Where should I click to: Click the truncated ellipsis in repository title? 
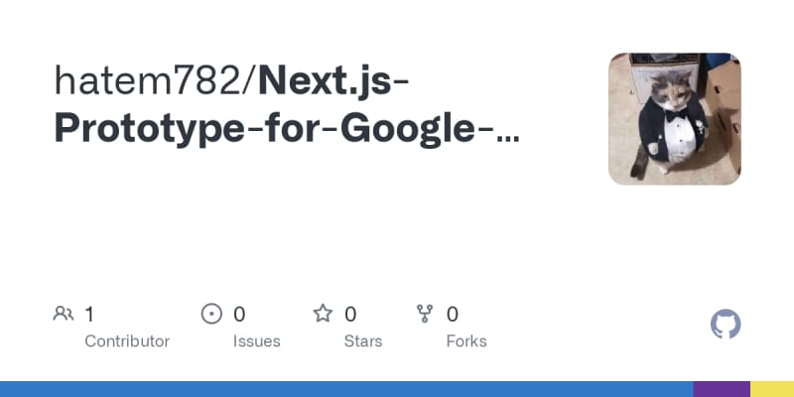pos(508,131)
